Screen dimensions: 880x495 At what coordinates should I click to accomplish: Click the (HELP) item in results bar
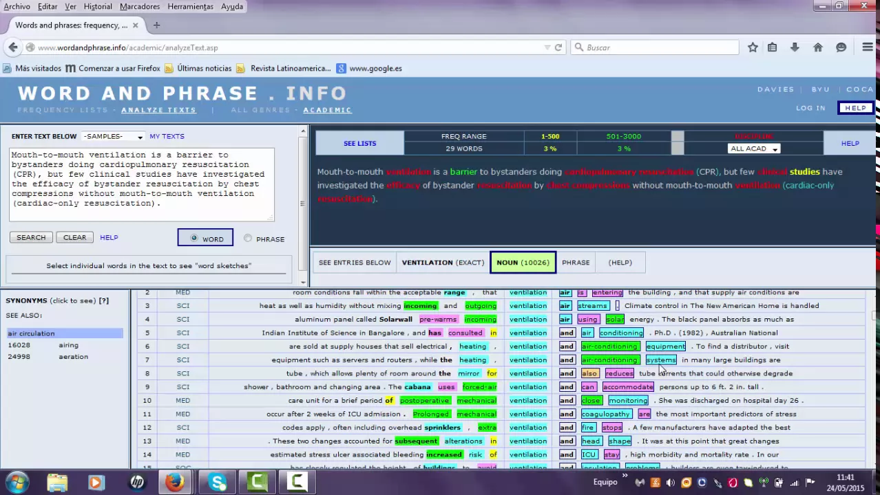tap(620, 262)
